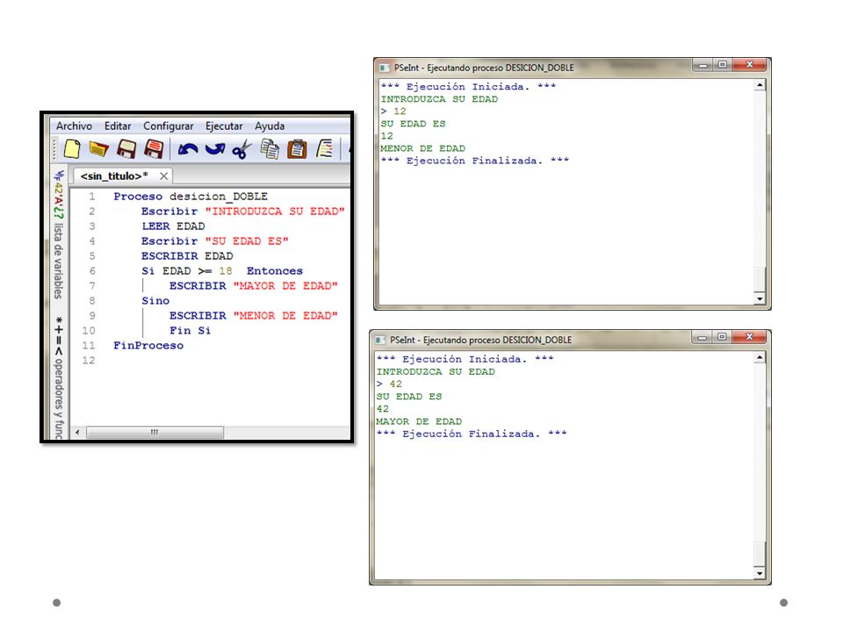Click scroll-down arrow in the window showing age 42

pos(760,573)
